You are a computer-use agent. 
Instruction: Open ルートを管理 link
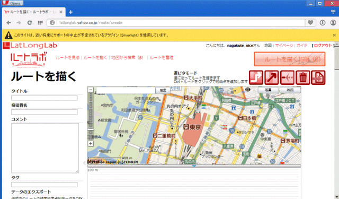[x=161, y=58]
